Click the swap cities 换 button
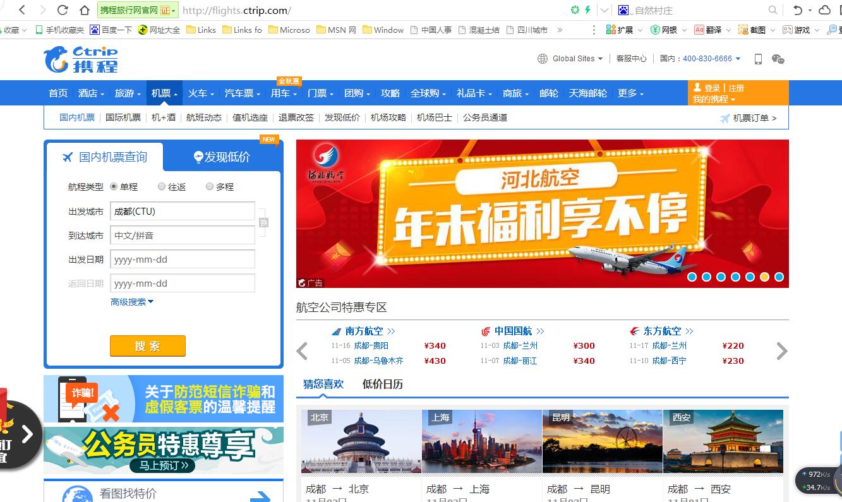This screenshot has height=502, width=842. (263, 222)
